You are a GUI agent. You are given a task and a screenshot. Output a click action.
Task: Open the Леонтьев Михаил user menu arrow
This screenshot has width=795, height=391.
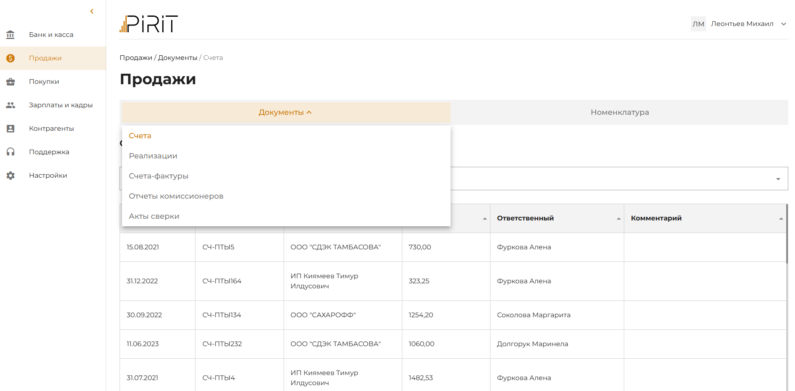[x=783, y=24]
